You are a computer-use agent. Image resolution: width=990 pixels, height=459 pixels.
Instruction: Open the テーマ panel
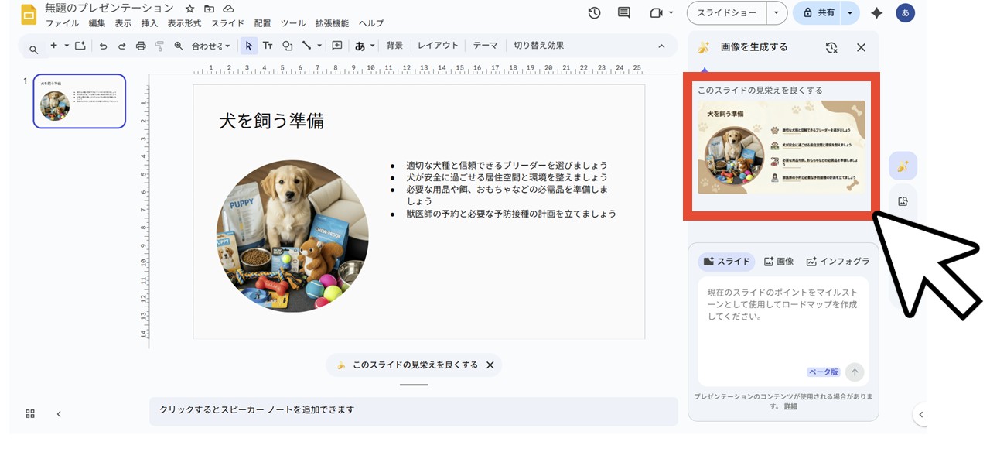pyautogui.click(x=485, y=45)
